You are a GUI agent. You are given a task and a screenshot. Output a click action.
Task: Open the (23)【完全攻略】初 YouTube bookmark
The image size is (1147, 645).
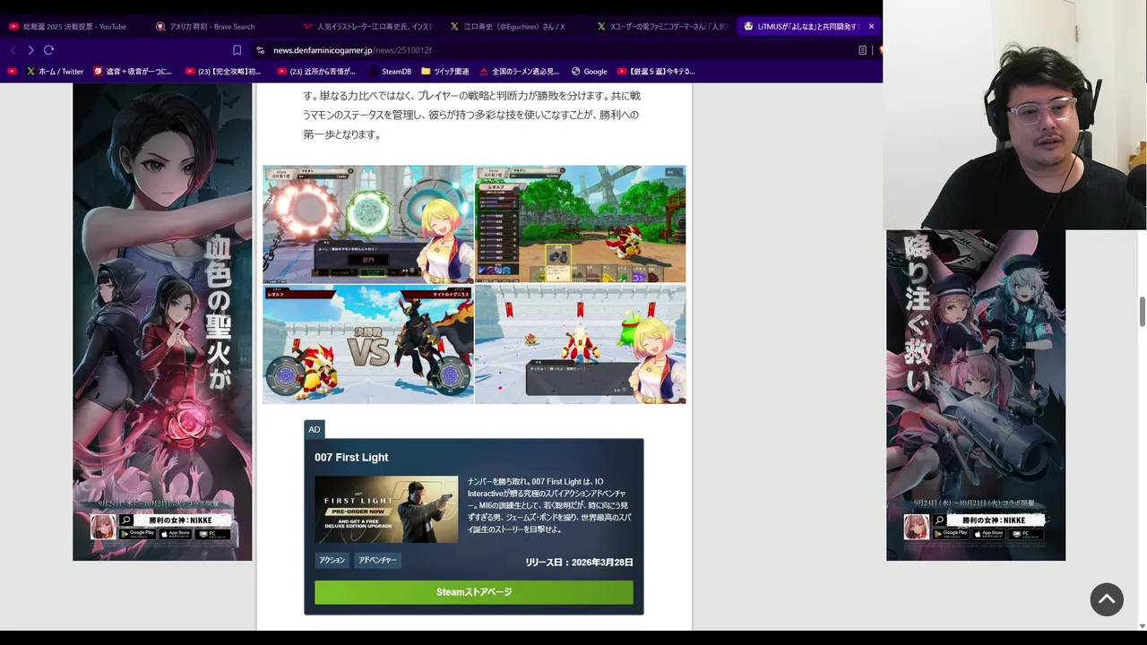[223, 72]
